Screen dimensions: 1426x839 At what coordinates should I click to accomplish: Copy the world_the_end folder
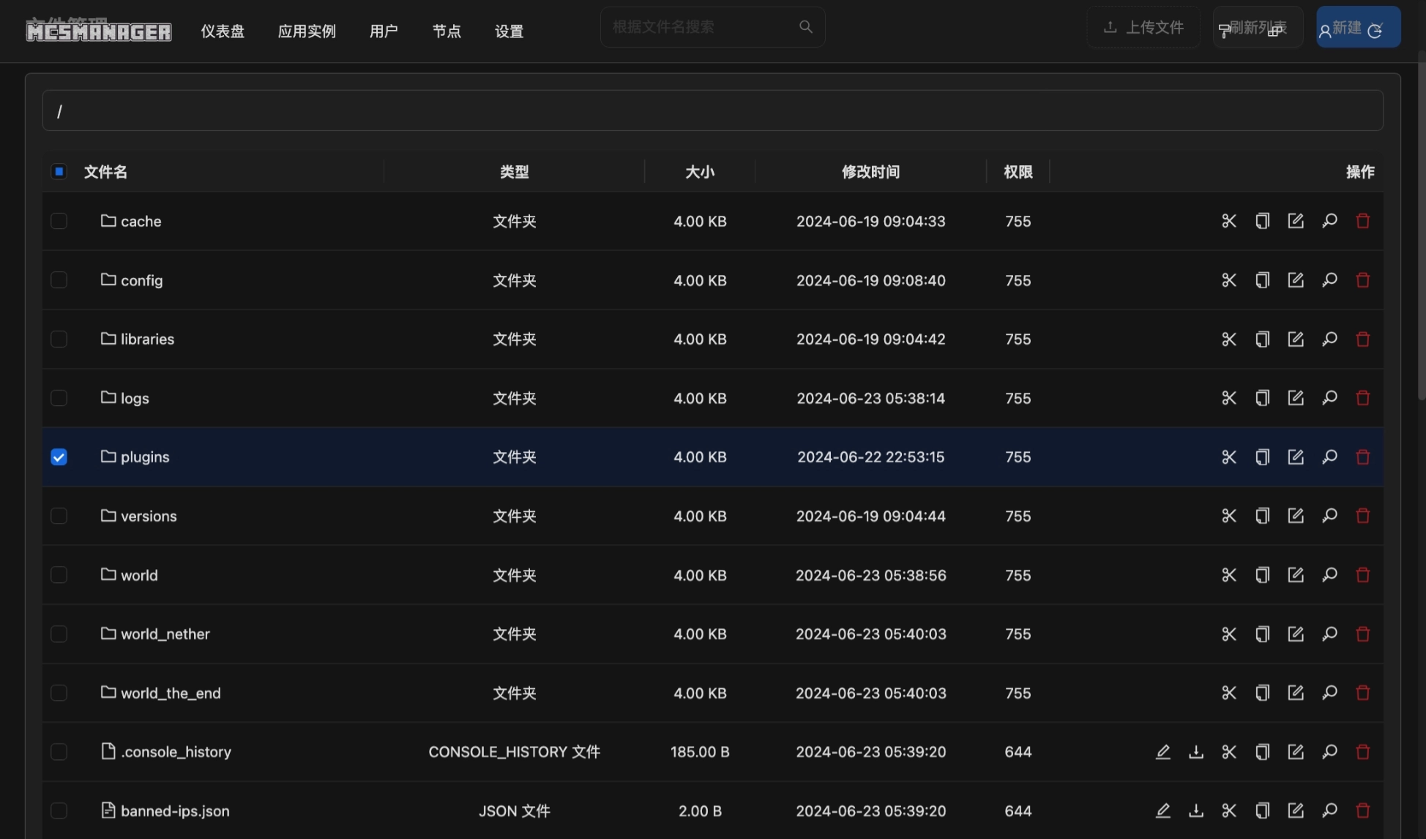tap(1262, 693)
